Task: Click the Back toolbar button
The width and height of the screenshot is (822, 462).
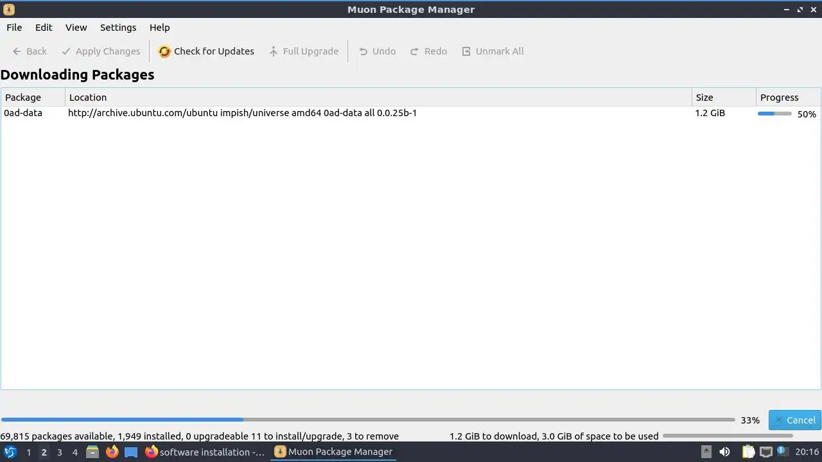Action: coord(30,51)
